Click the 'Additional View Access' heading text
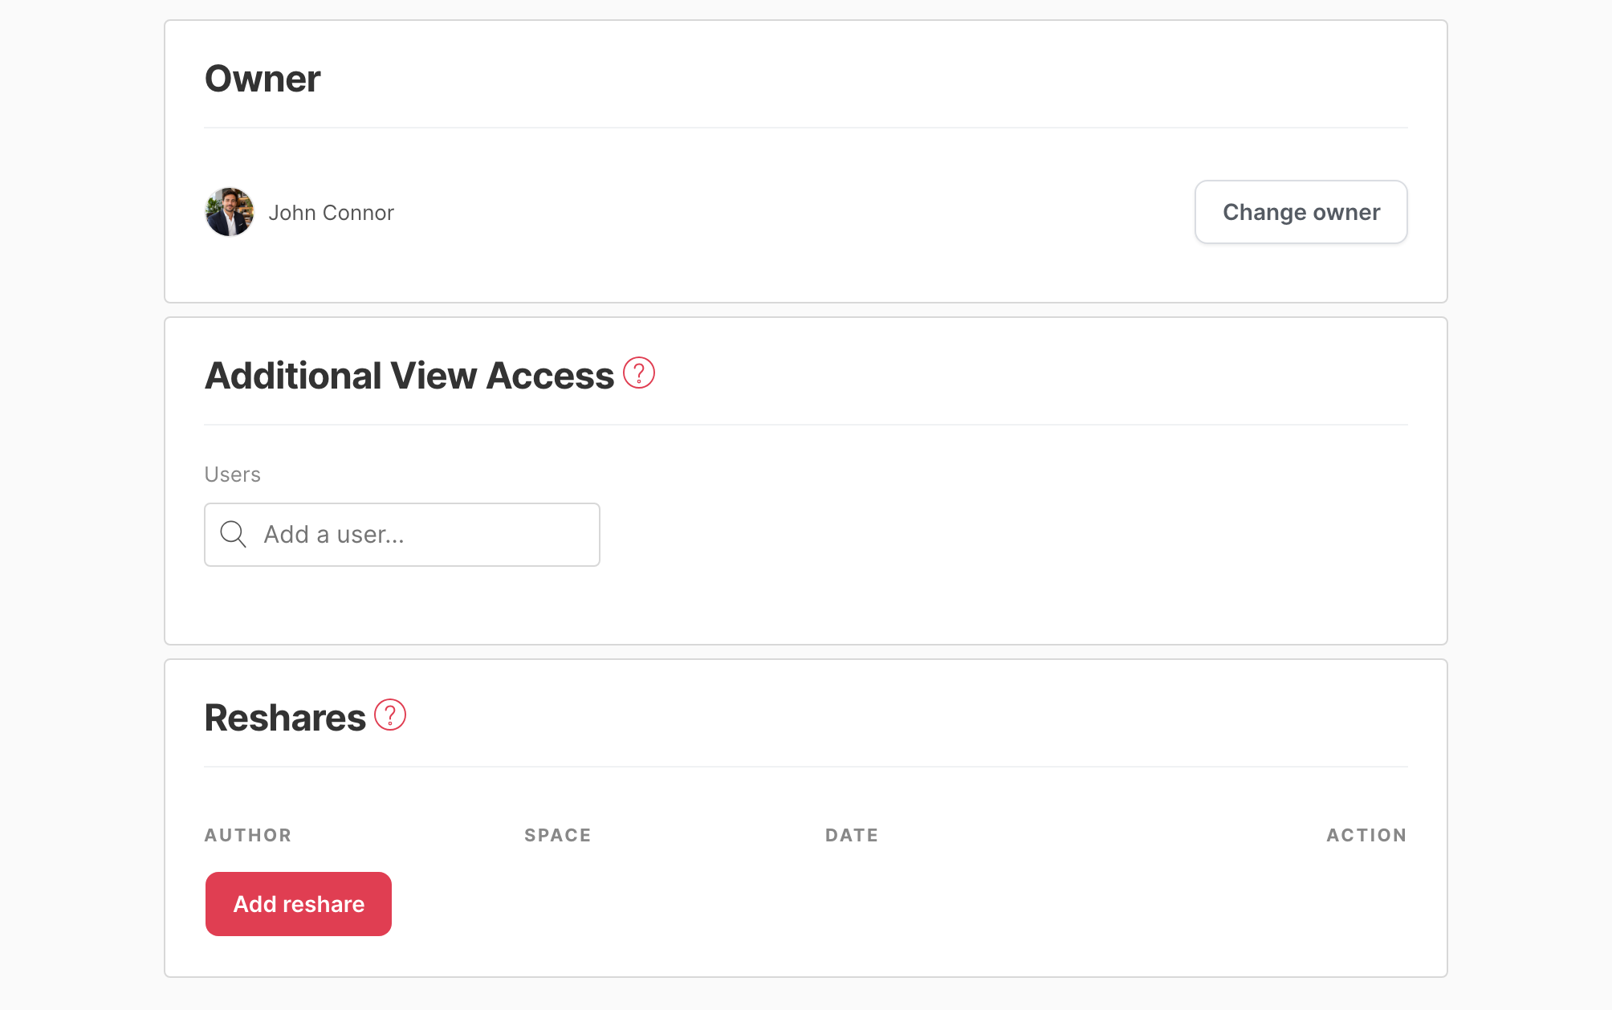 click(409, 376)
